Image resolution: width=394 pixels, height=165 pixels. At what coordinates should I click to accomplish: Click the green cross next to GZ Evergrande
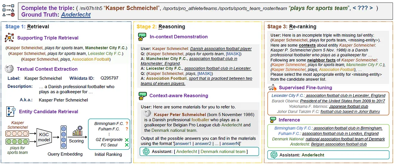[x=127, y=139]
